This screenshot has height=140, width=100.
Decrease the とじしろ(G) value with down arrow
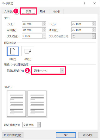click(x=44, y=37)
